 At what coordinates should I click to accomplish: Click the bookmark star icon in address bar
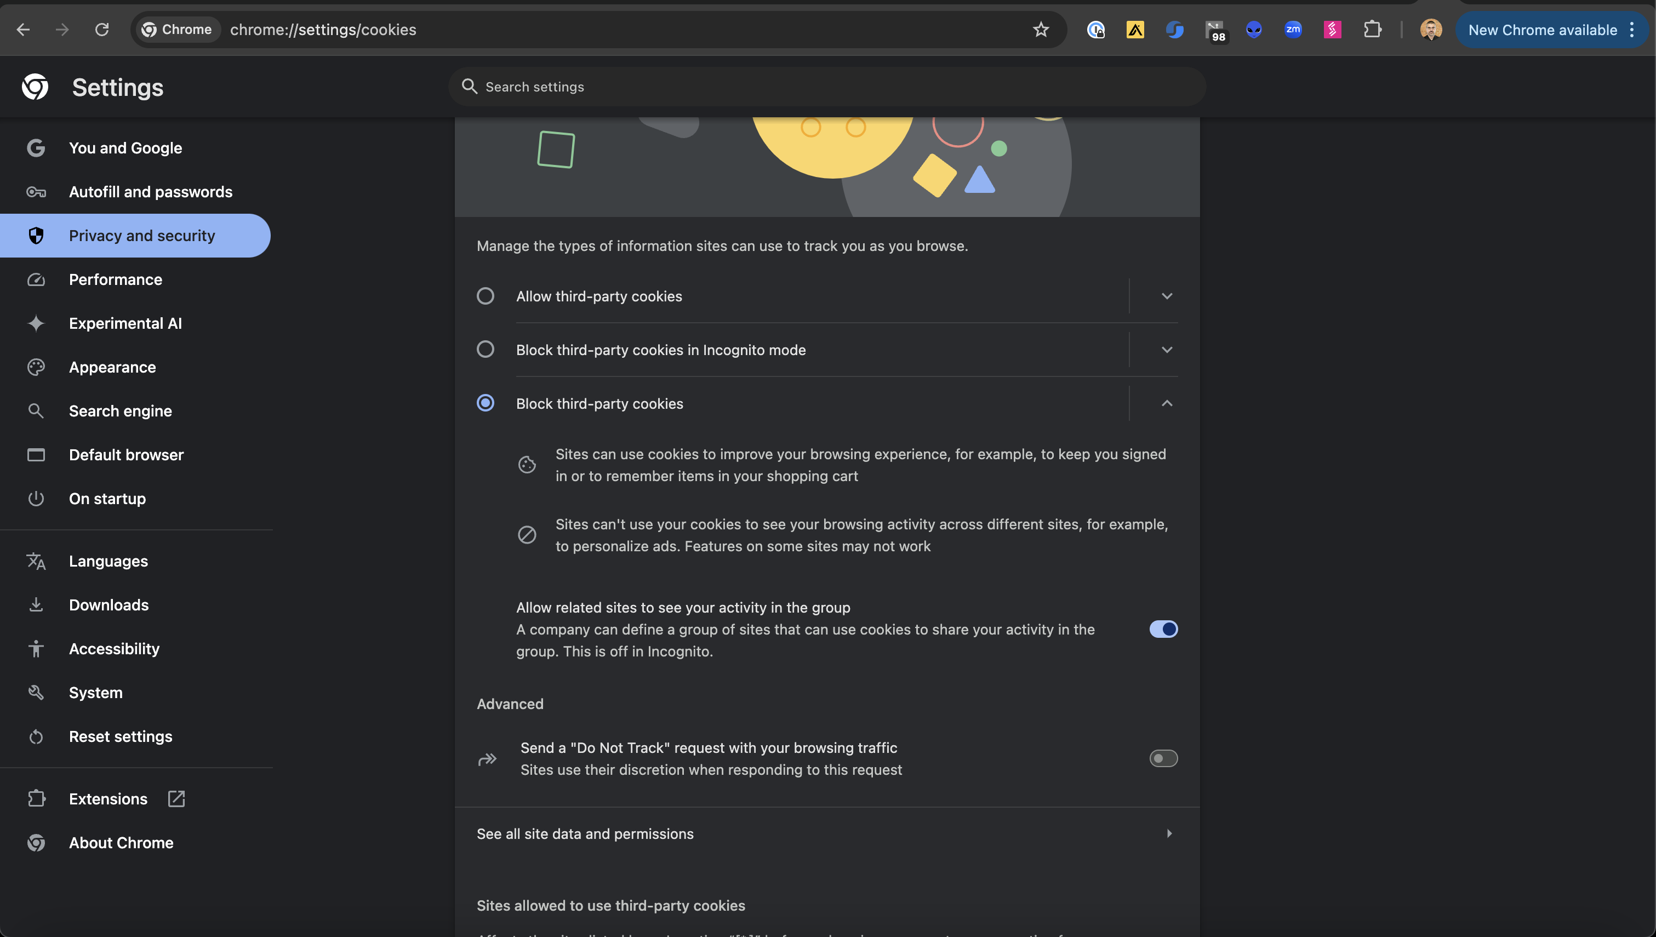point(1040,30)
